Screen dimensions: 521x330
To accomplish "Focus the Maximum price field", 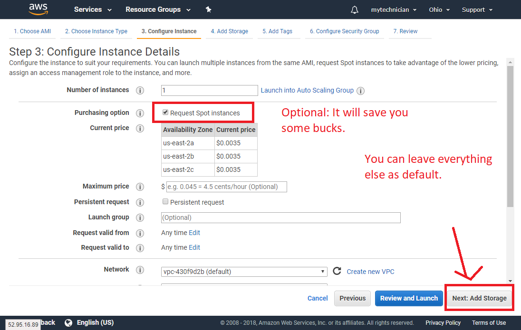I will click(x=227, y=187).
